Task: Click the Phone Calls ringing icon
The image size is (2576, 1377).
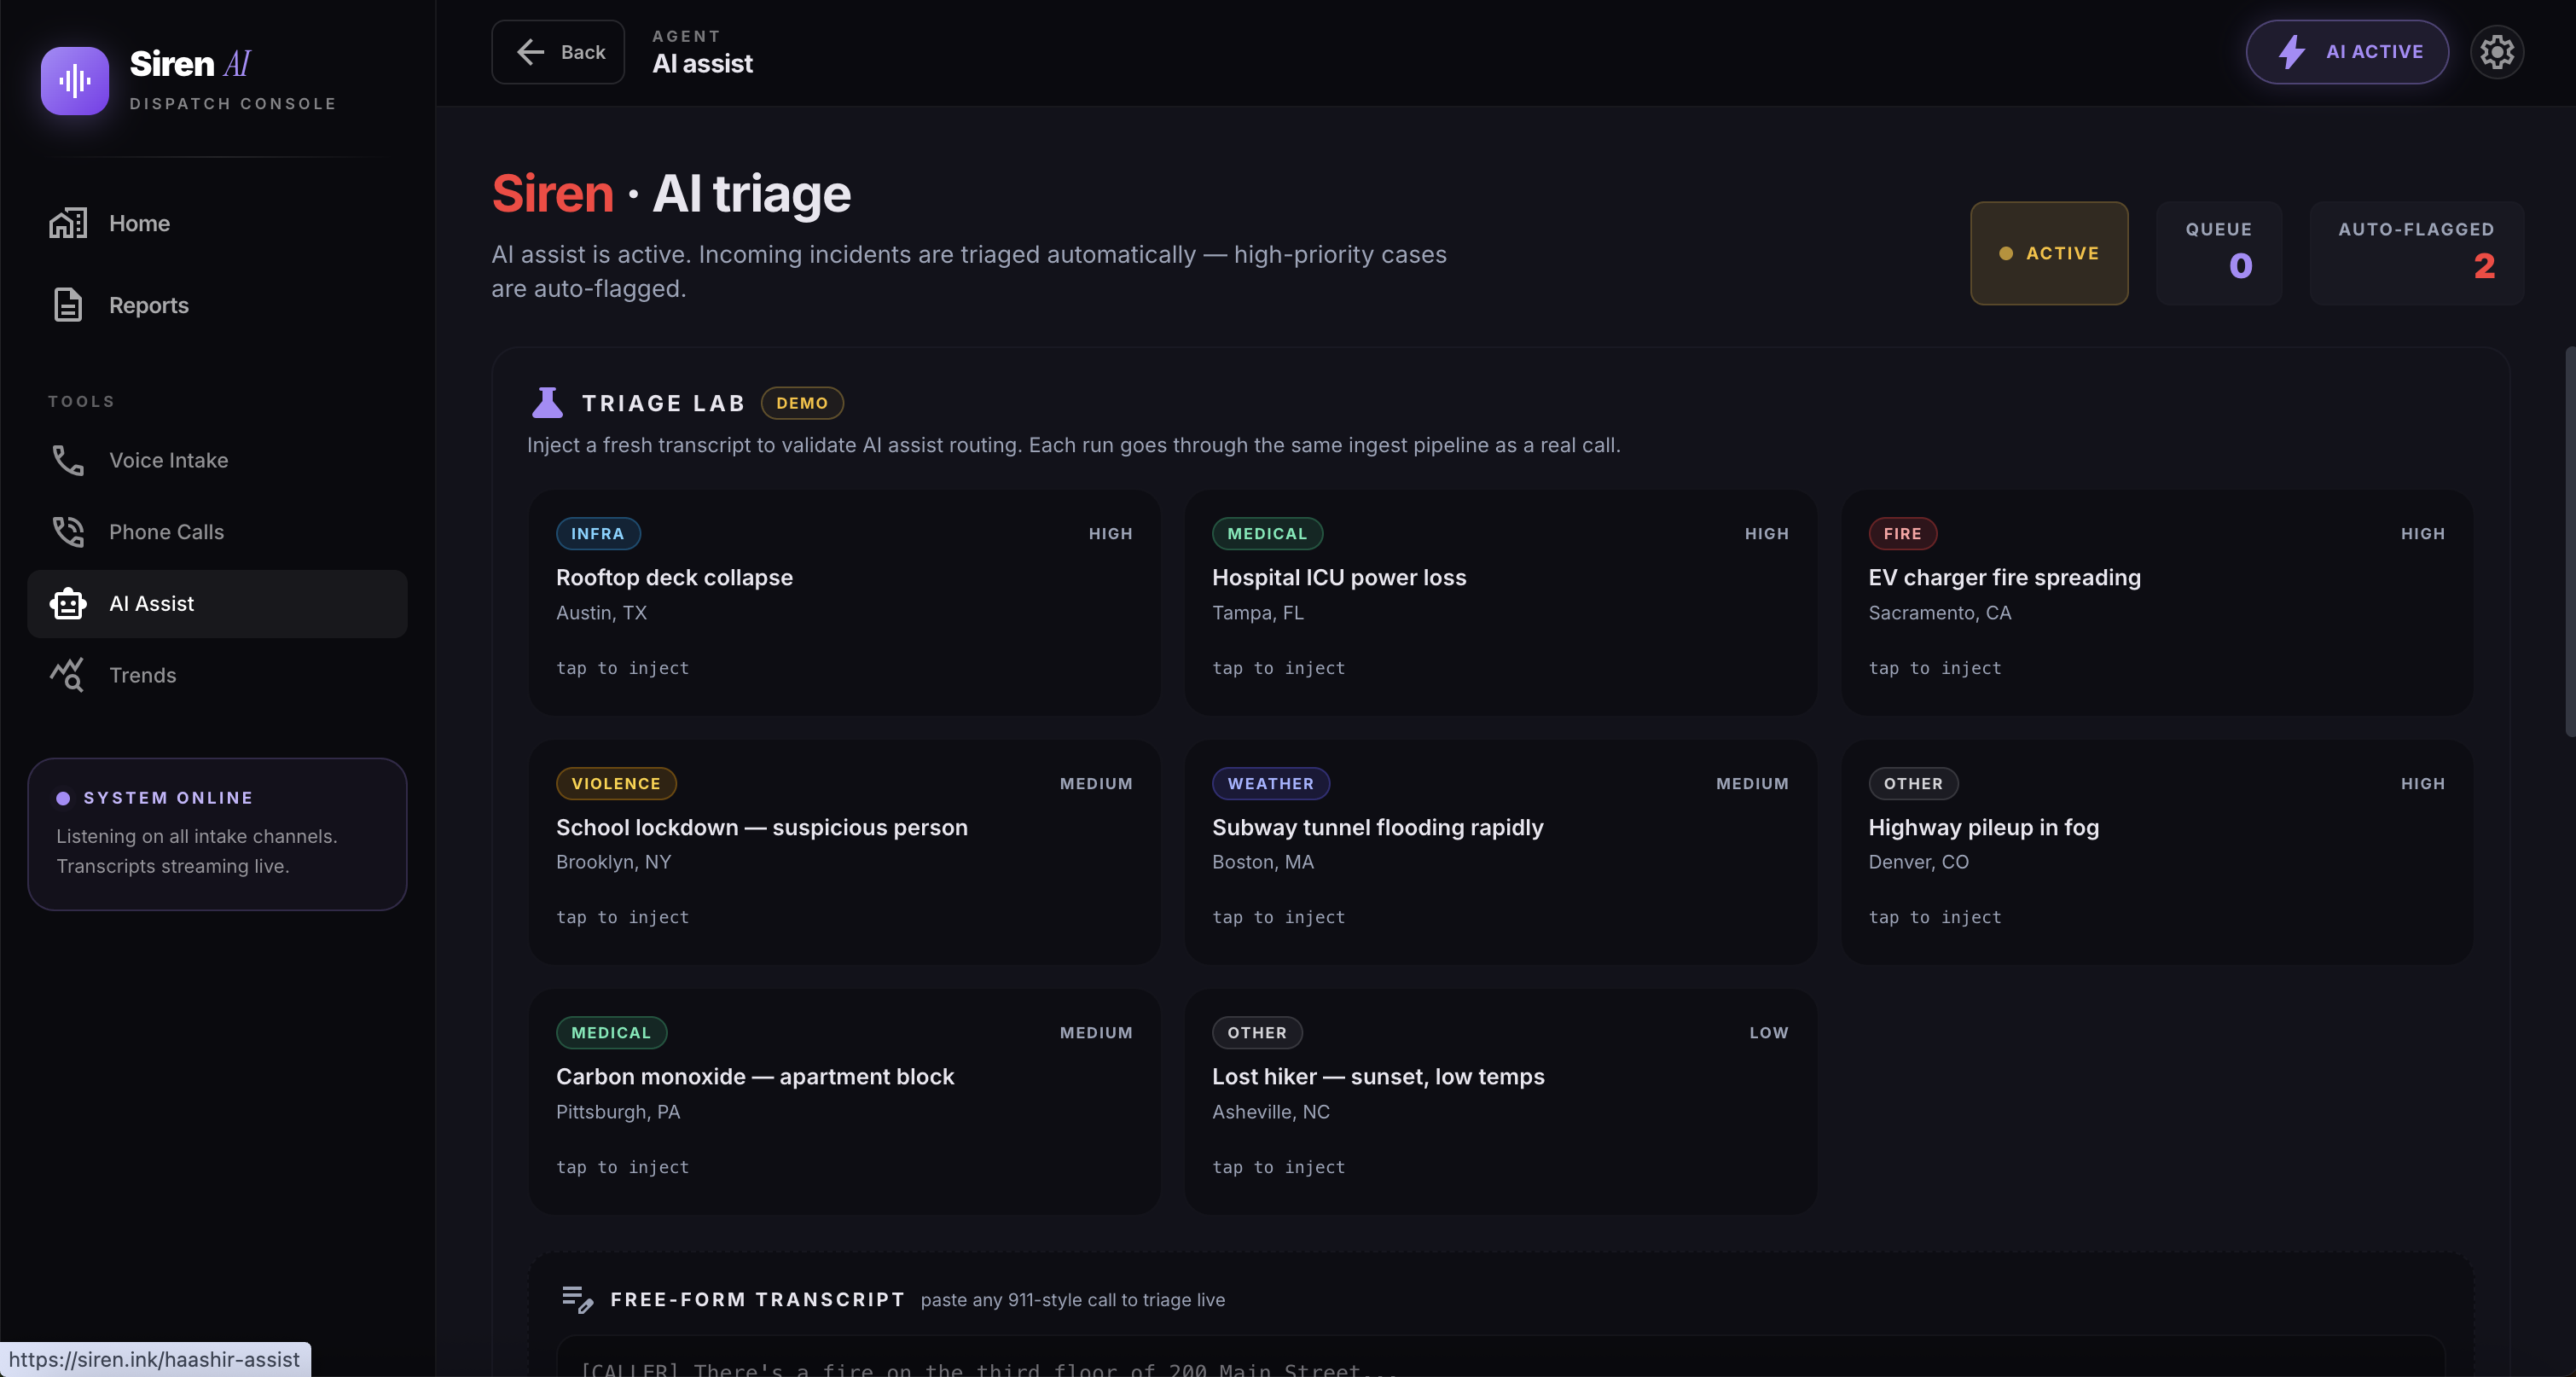Action: click(68, 532)
